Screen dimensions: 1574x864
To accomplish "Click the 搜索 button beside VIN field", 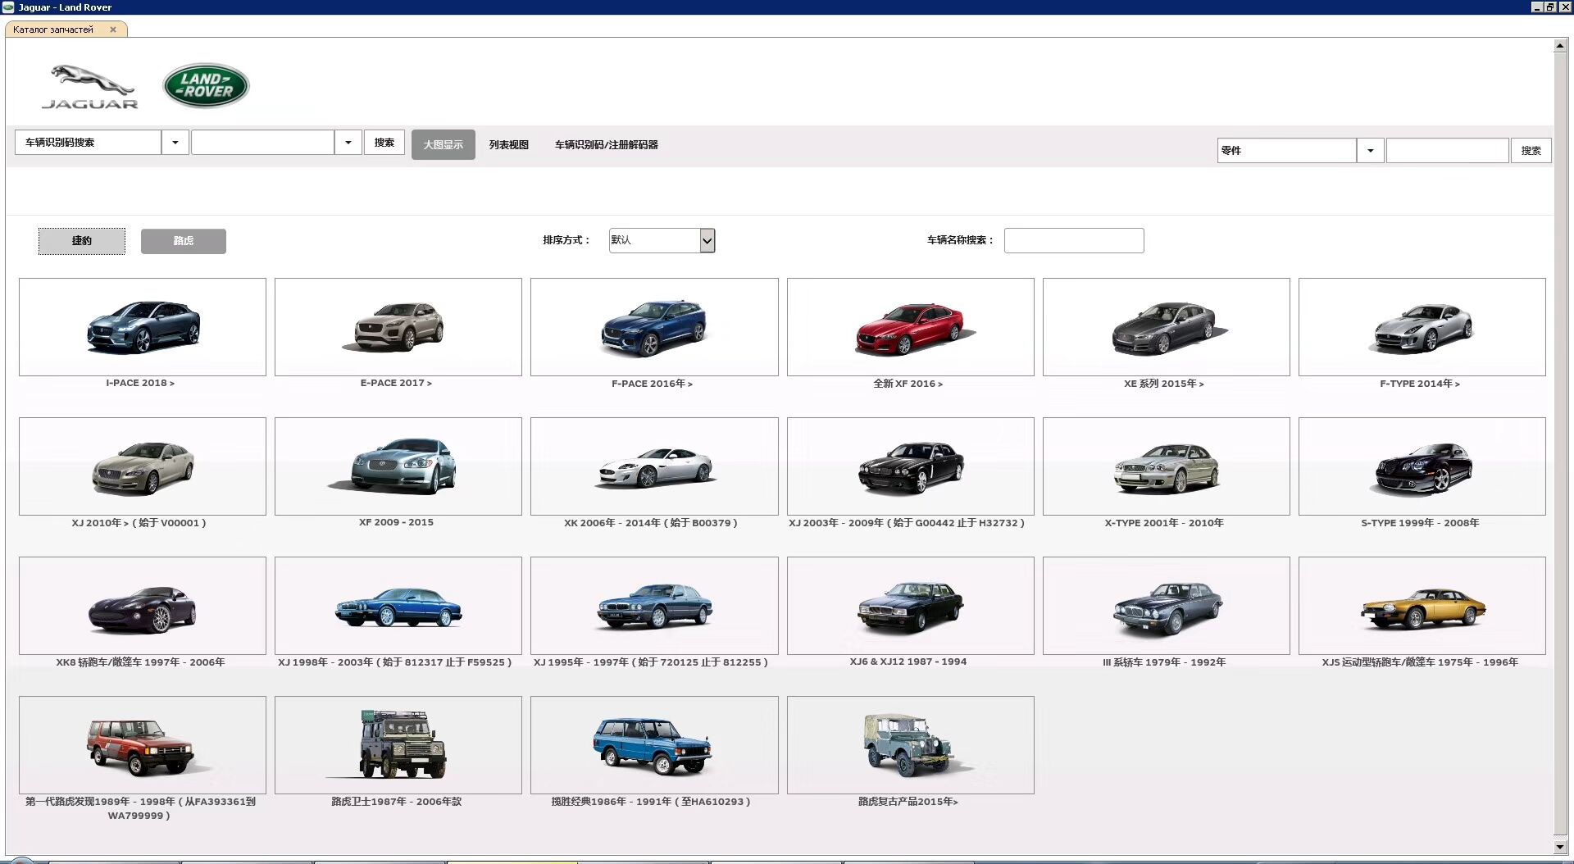I will [384, 143].
